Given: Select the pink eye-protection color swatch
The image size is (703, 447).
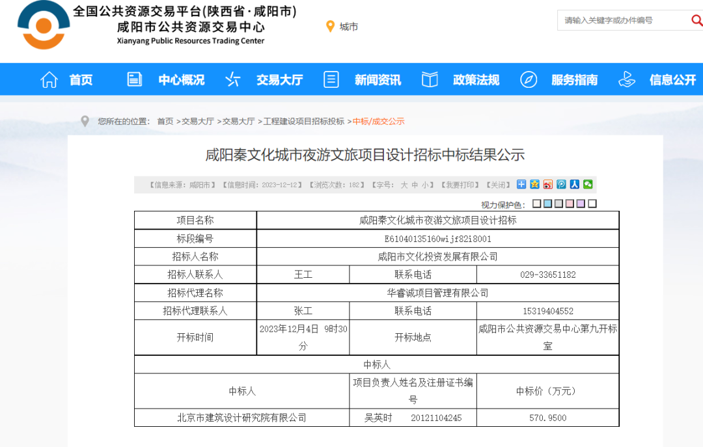Looking at the screenshot, I should tap(570, 204).
